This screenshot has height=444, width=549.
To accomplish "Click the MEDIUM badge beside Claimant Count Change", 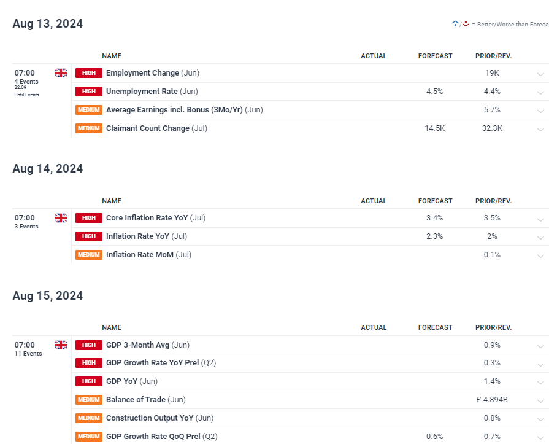I will (x=88, y=128).
